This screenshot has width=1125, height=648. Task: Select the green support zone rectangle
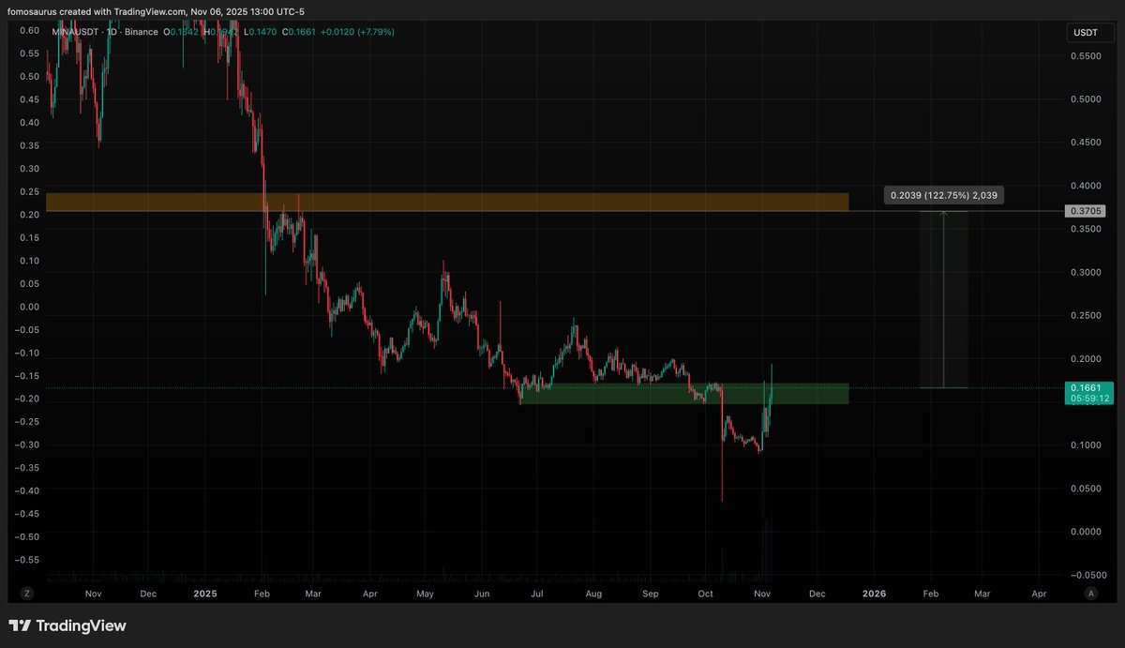click(684, 394)
